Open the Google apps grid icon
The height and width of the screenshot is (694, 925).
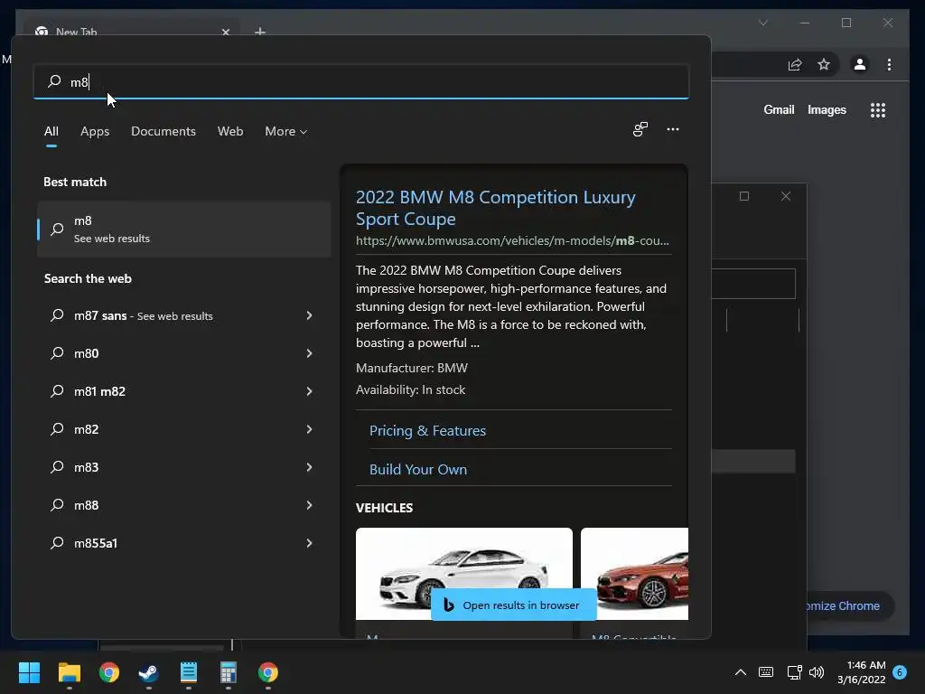point(878,110)
